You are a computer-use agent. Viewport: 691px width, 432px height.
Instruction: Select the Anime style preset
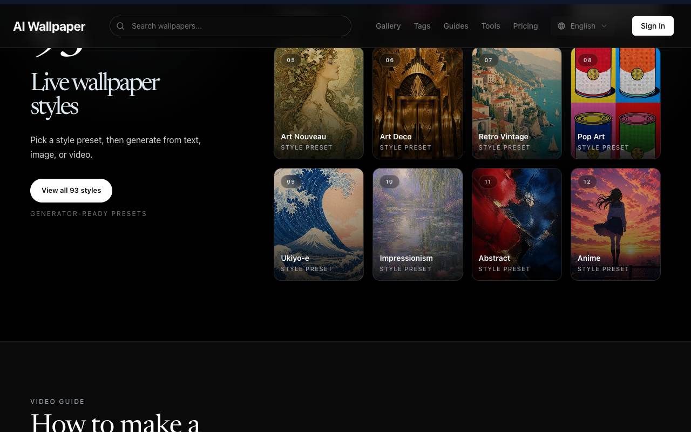tap(615, 224)
